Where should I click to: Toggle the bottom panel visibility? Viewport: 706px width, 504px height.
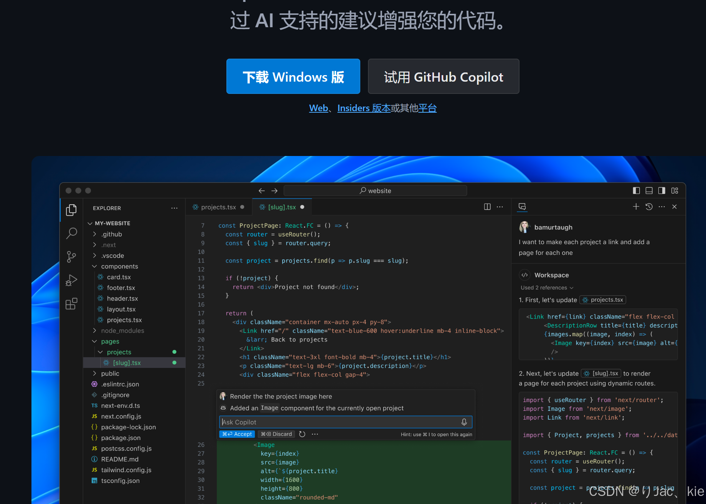(649, 190)
